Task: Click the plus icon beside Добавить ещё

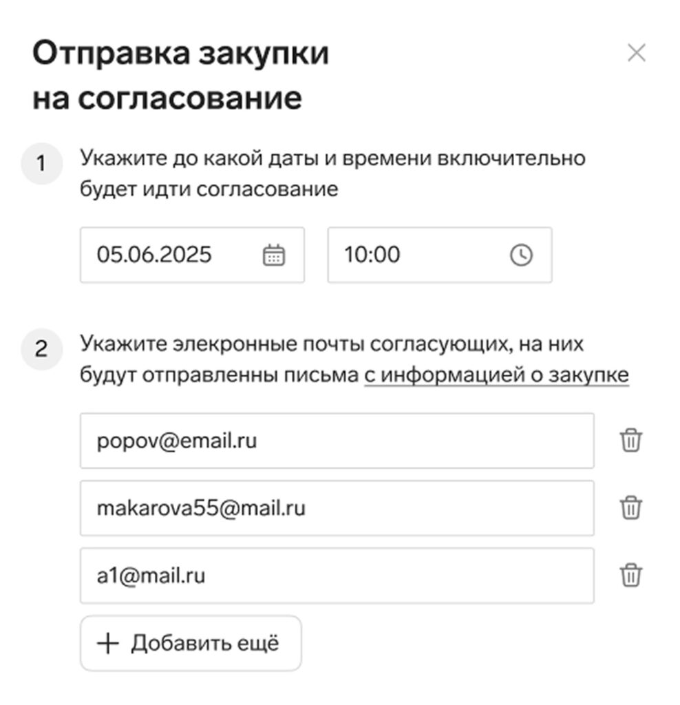Action: (108, 644)
